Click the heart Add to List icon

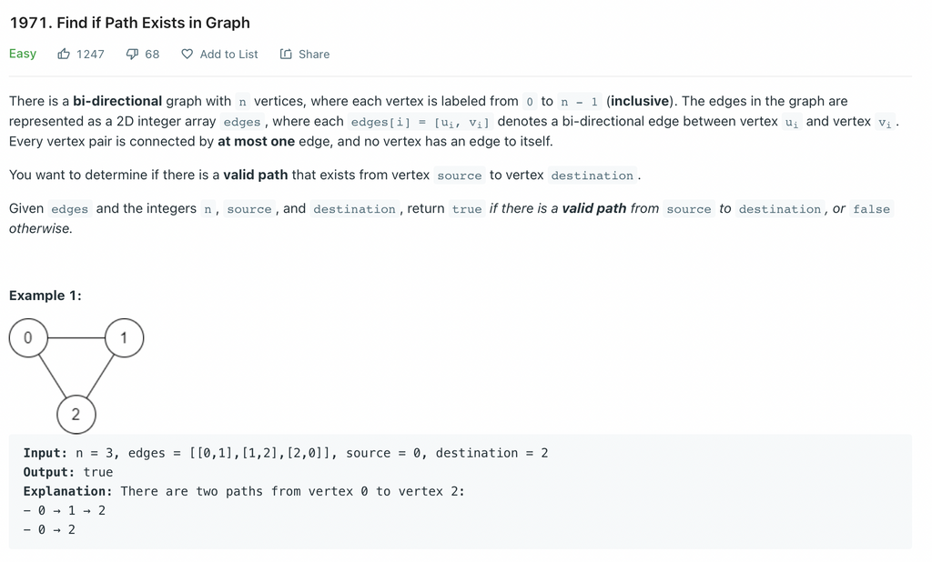(x=187, y=54)
